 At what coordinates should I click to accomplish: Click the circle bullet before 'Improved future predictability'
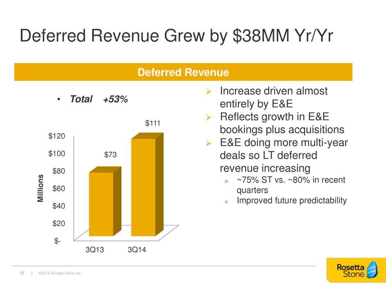[x=226, y=202]
